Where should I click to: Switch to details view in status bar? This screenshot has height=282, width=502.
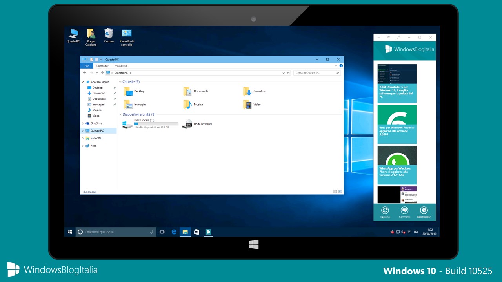[x=335, y=192]
